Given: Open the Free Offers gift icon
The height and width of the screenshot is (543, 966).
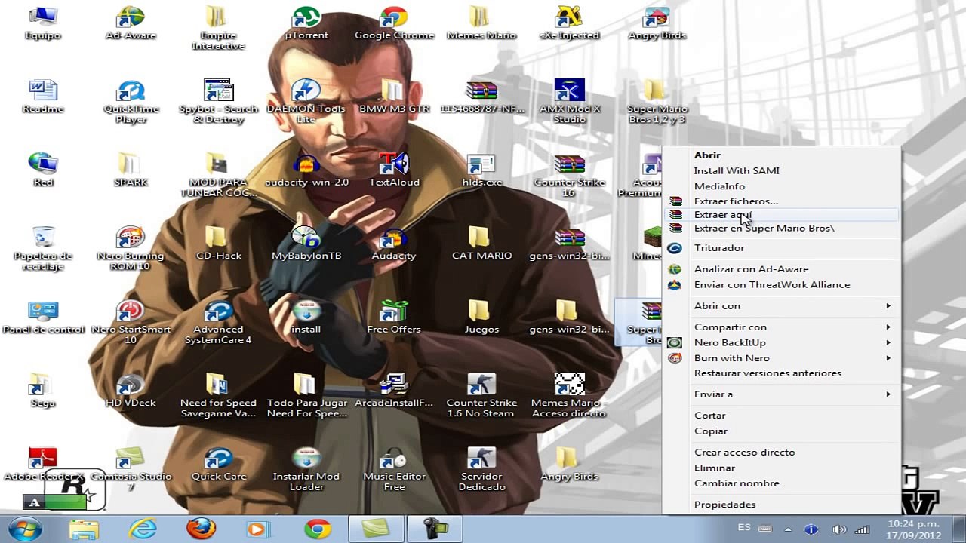Looking at the screenshot, I should pos(394,317).
